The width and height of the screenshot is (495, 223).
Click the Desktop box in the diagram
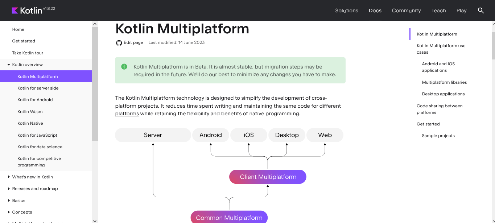click(x=287, y=135)
